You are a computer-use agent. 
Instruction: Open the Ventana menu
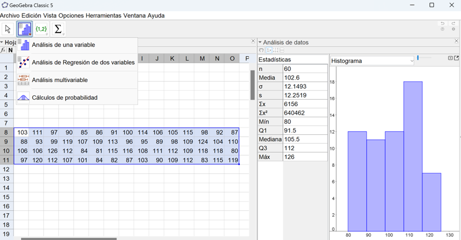[x=134, y=16]
